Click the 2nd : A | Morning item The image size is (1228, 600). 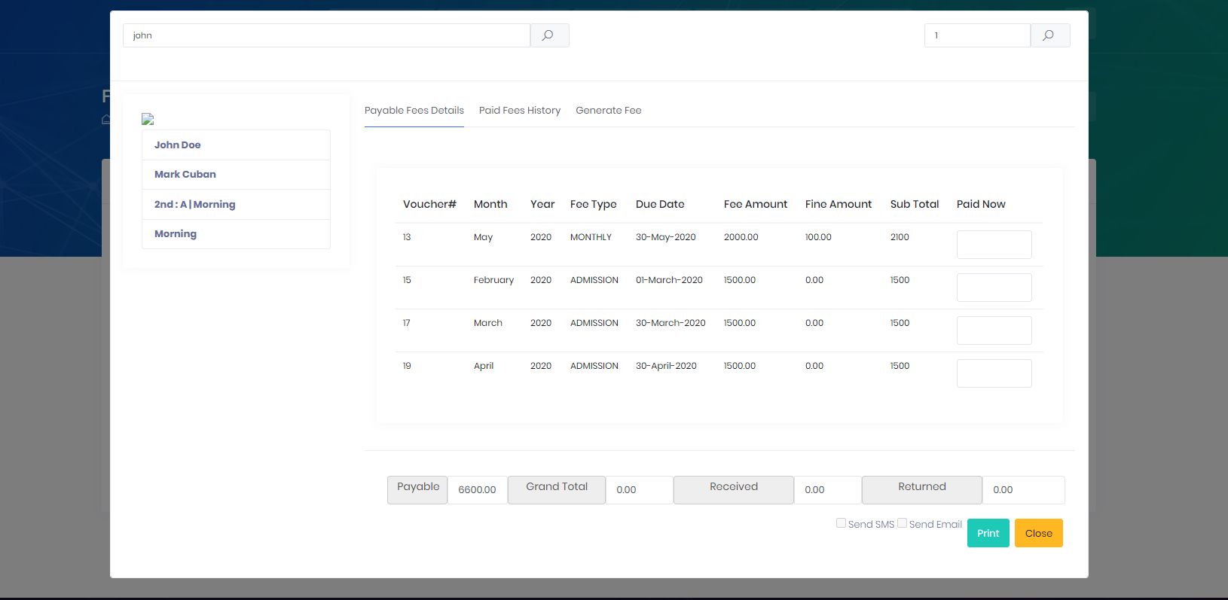point(236,204)
